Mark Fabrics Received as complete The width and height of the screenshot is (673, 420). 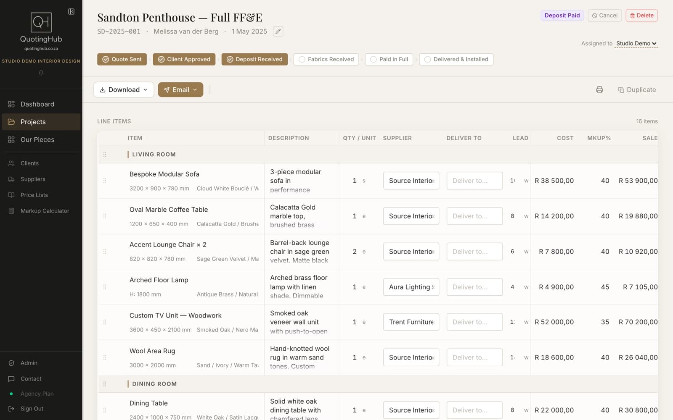click(x=326, y=59)
